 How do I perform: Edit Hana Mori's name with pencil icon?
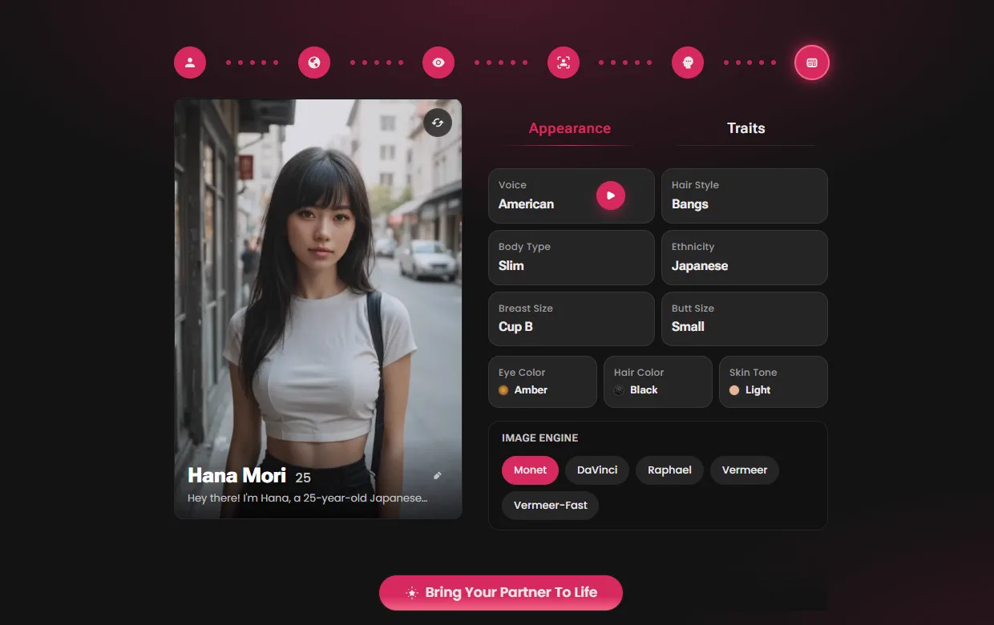438,475
